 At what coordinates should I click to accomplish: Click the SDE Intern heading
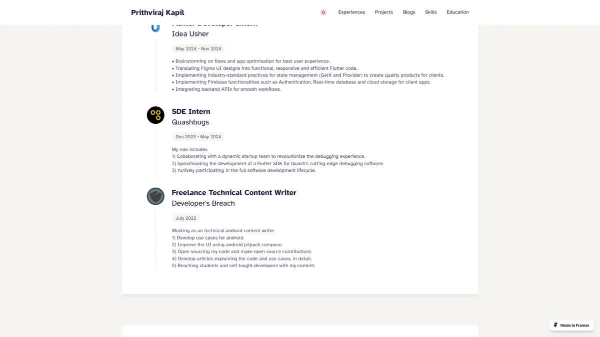191,111
